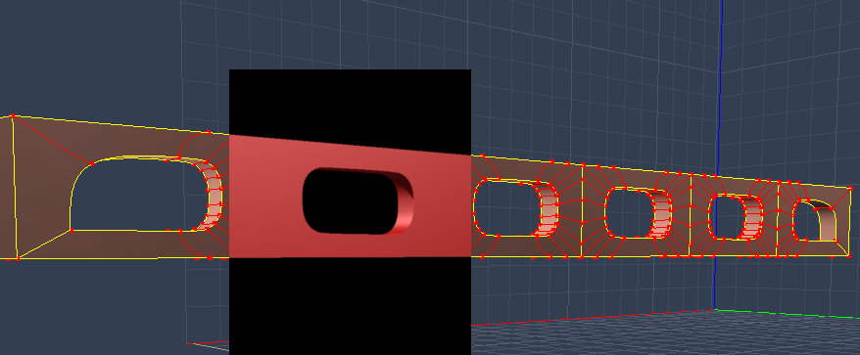Click the red axis line on the ground
Screen dimensions: 860x355
(x=593, y=318)
